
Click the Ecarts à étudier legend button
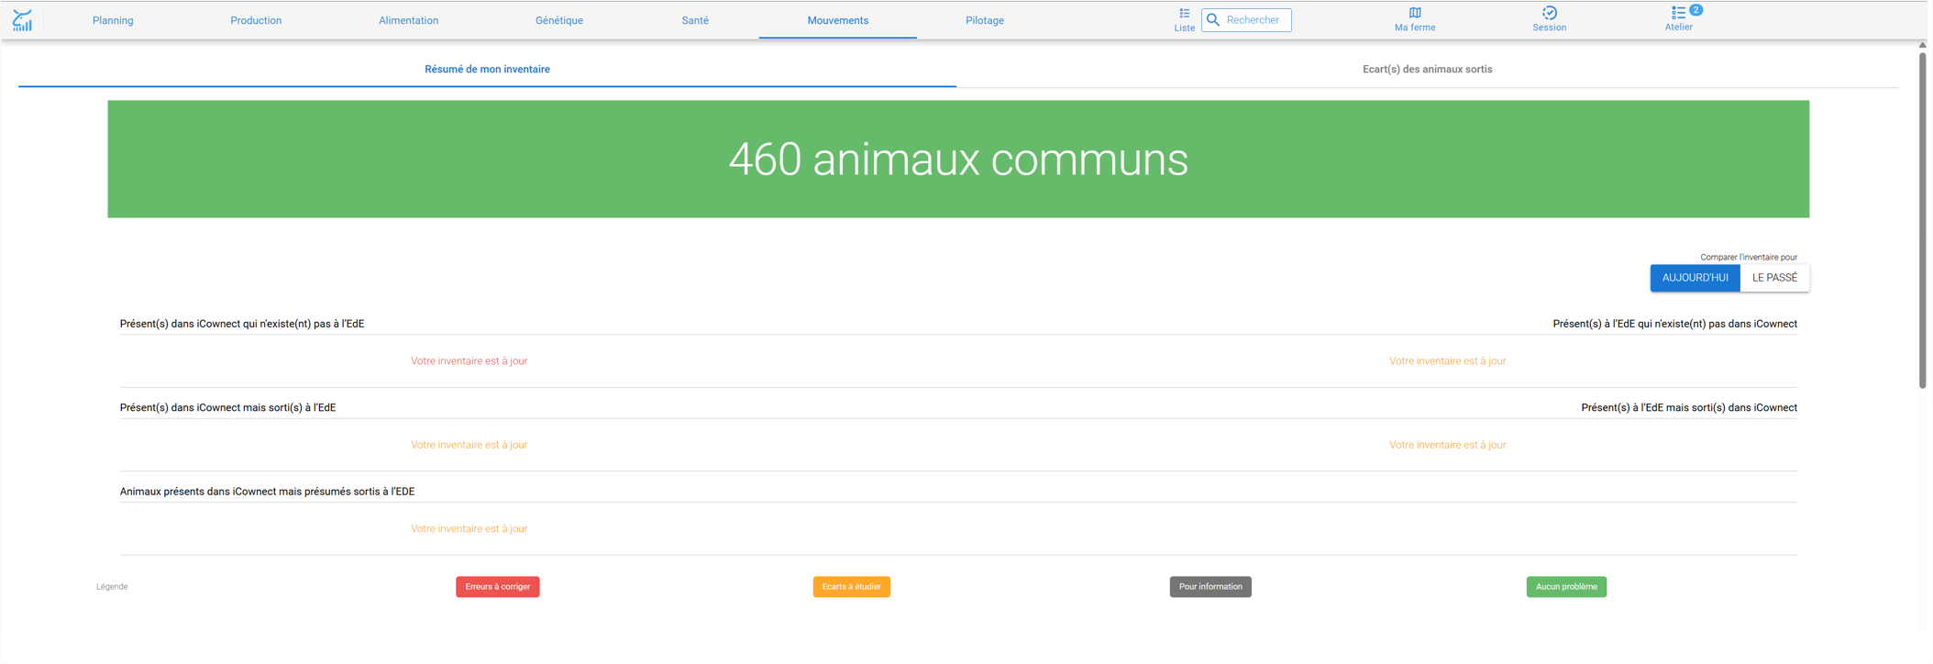[852, 587]
